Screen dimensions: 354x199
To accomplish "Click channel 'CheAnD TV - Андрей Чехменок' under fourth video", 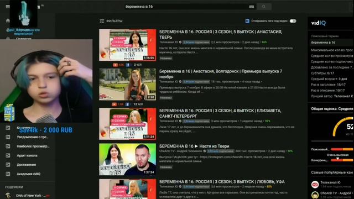I will [181, 151].
